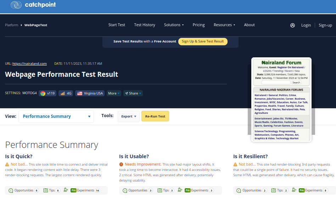Click the Chrome v119 browser badge

point(47,93)
